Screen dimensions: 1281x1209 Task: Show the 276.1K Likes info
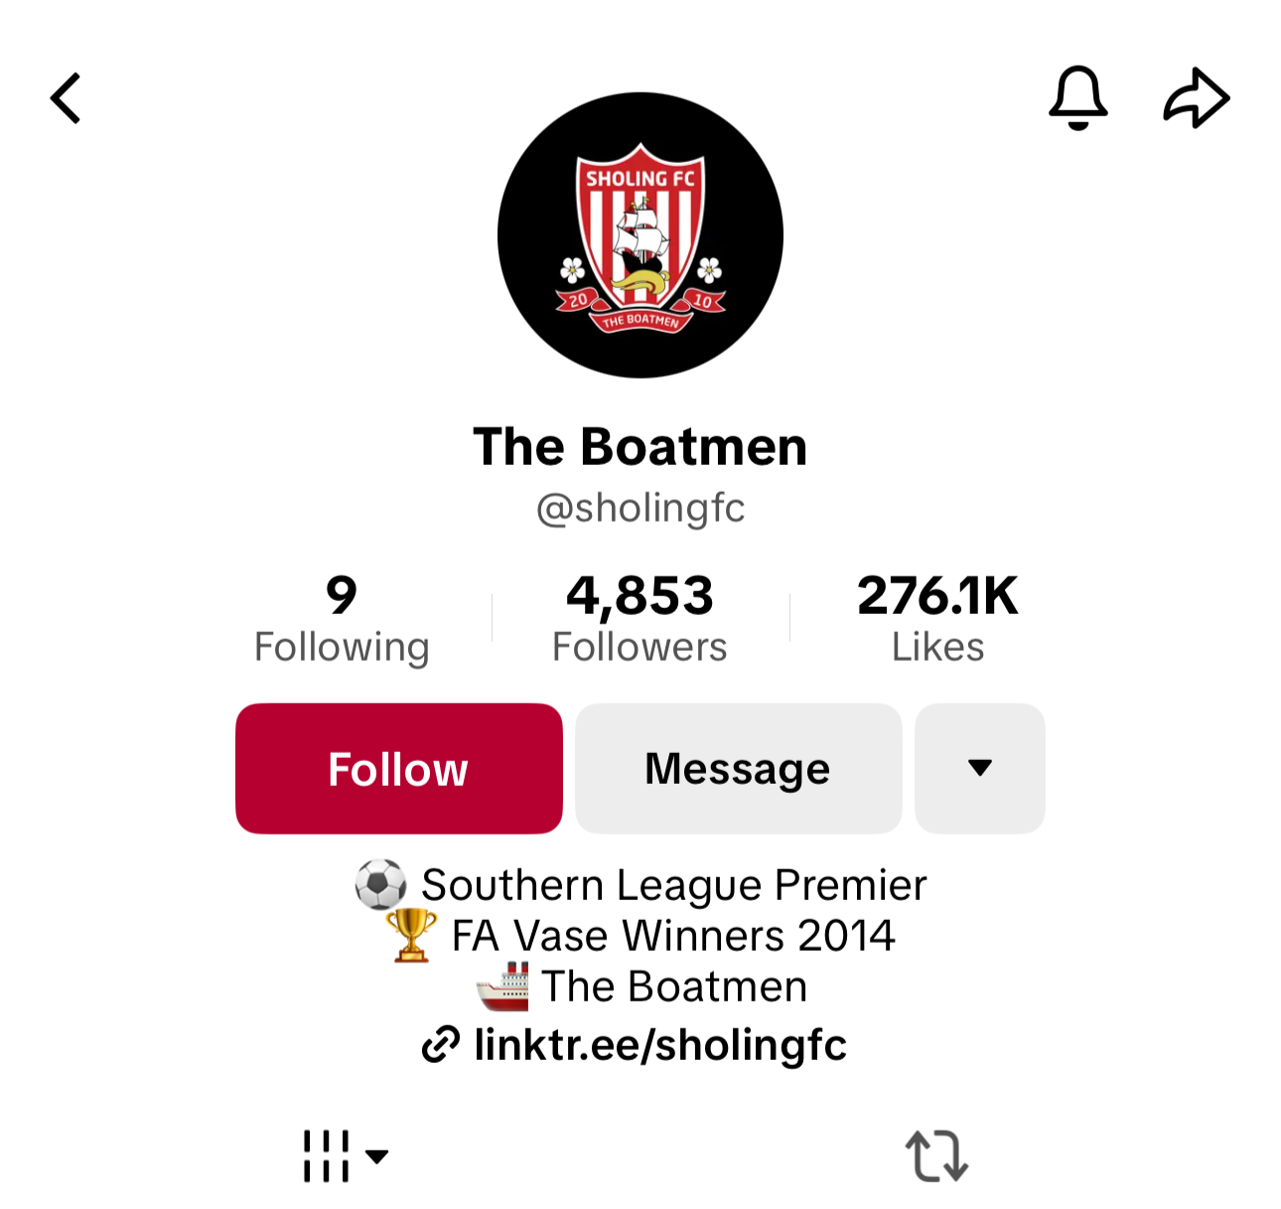[937, 619]
